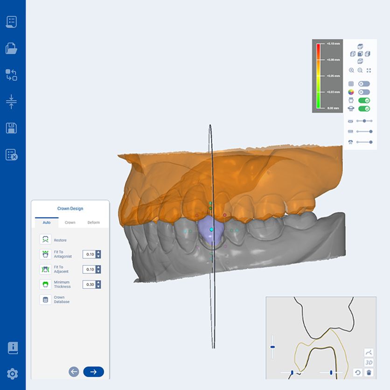Fit the model to the view
390x390 pixels.
(x=369, y=70)
